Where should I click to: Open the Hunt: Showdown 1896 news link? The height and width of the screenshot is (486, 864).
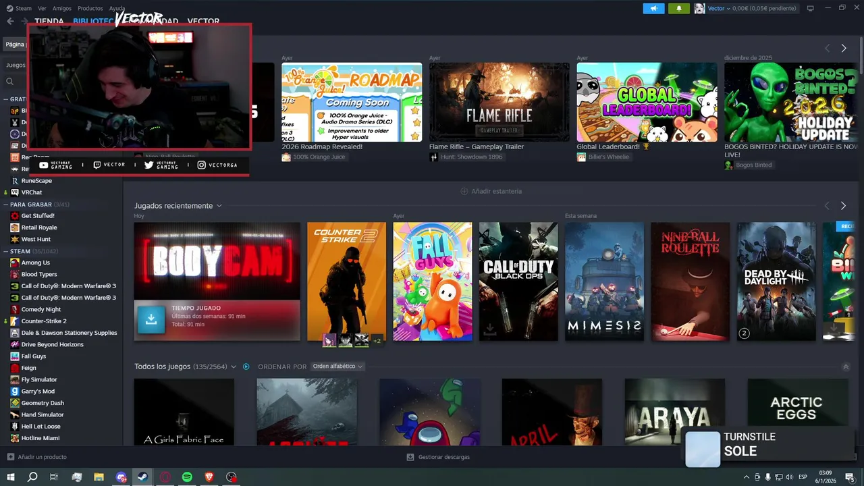(472, 157)
